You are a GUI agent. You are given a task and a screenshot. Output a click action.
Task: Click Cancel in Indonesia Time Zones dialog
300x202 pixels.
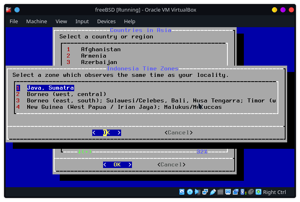click(178, 132)
